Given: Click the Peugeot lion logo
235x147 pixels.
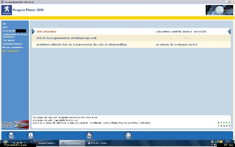Looking at the screenshot, I should click(6, 10).
